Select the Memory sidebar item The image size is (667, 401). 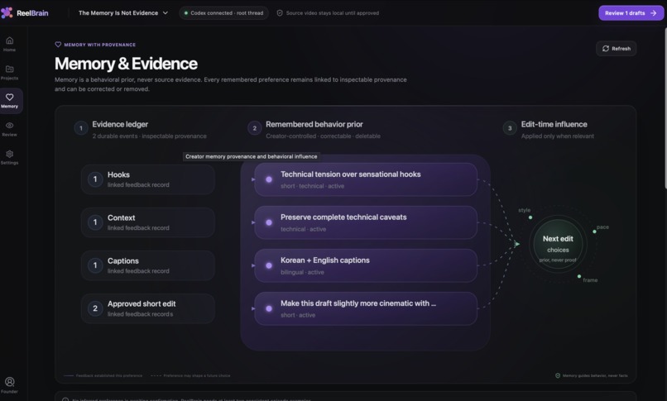click(x=9, y=101)
